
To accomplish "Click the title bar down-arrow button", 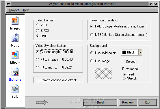I will (x=150, y=4).
